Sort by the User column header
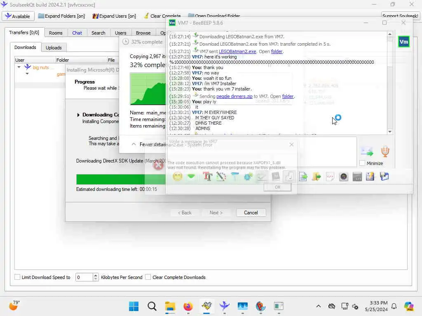Image resolution: width=422 pixels, height=316 pixels. pos(35,60)
